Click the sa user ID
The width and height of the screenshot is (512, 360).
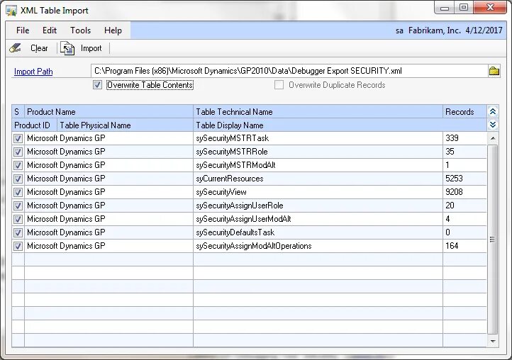coord(399,30)
